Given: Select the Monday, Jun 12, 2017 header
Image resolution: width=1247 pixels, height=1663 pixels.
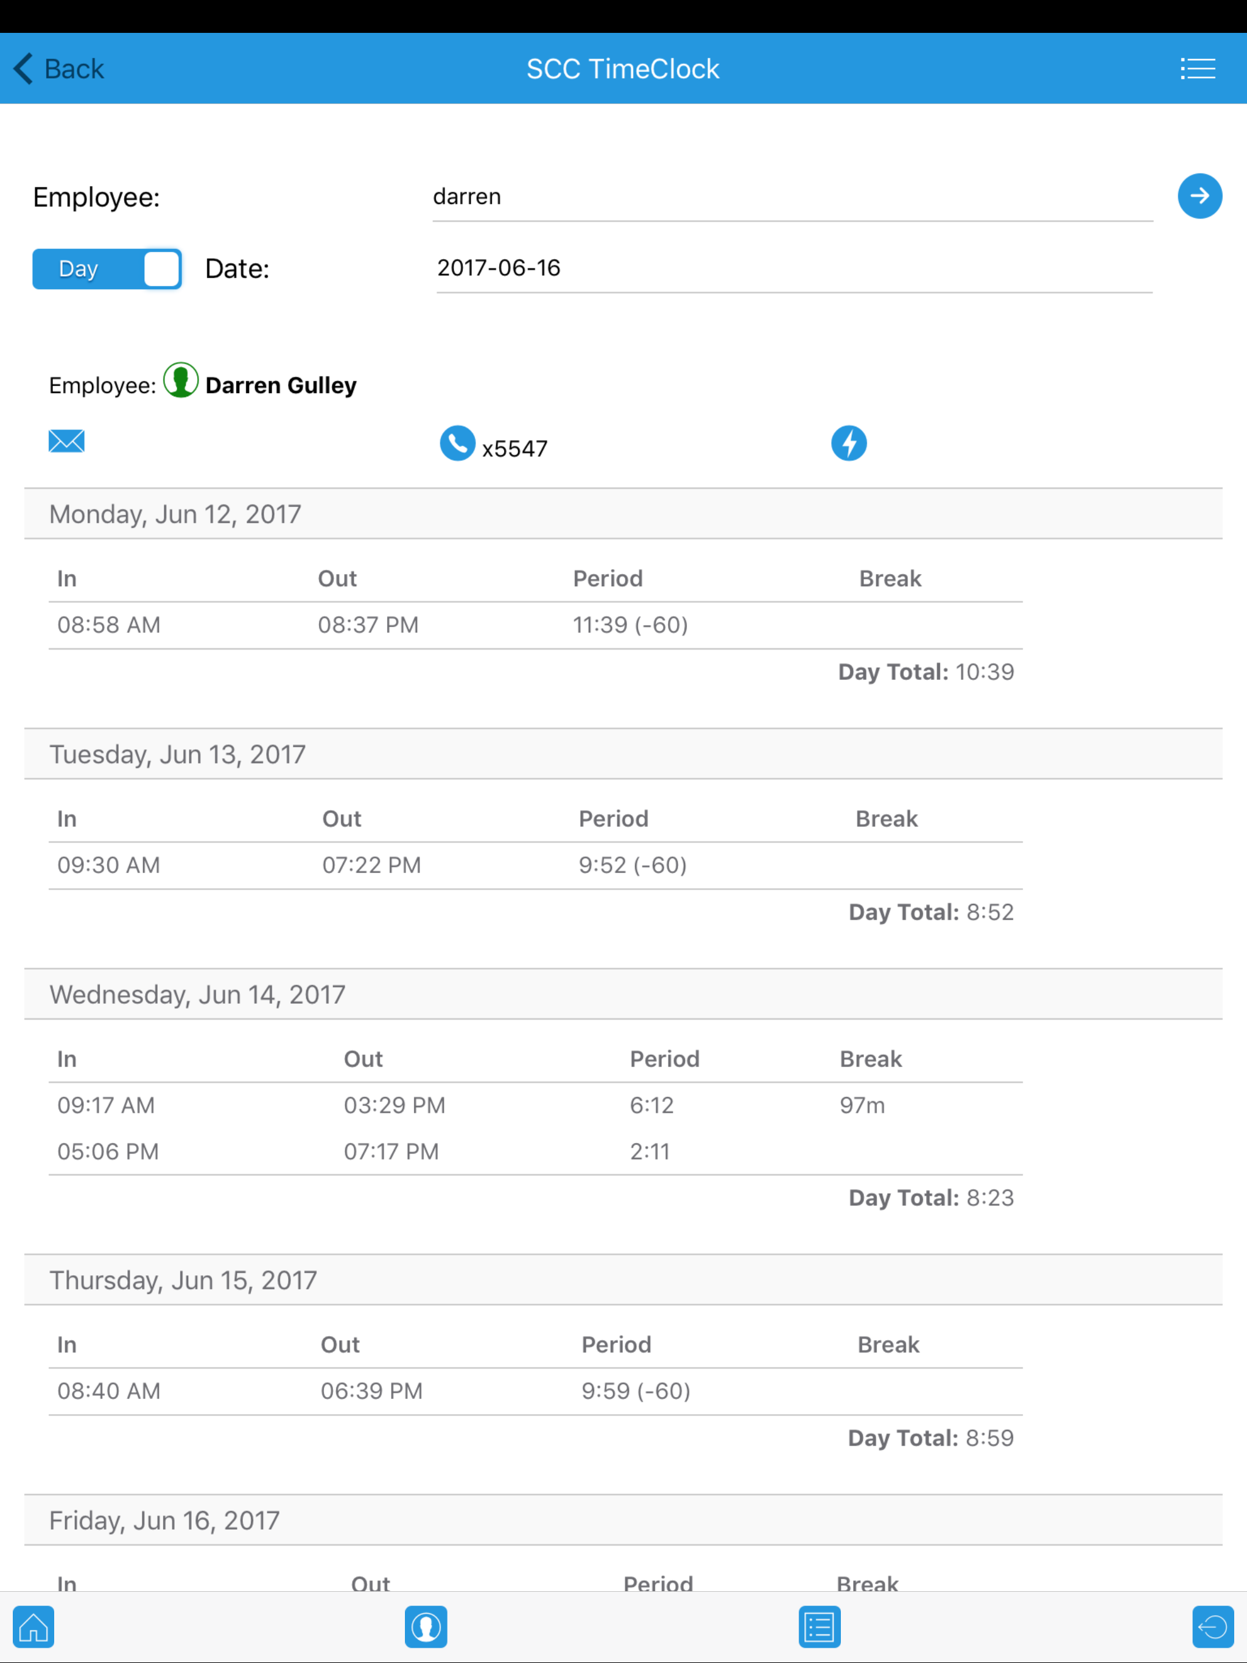Looking at the screenshot, I should point(623,514).
